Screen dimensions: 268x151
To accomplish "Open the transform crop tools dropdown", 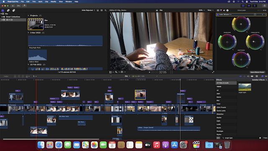I will pos(111,72).
